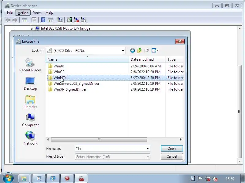Click the Back arrow in Device Manager toolbar
This screenshot has width=245, height=183.
pos(8,20)
